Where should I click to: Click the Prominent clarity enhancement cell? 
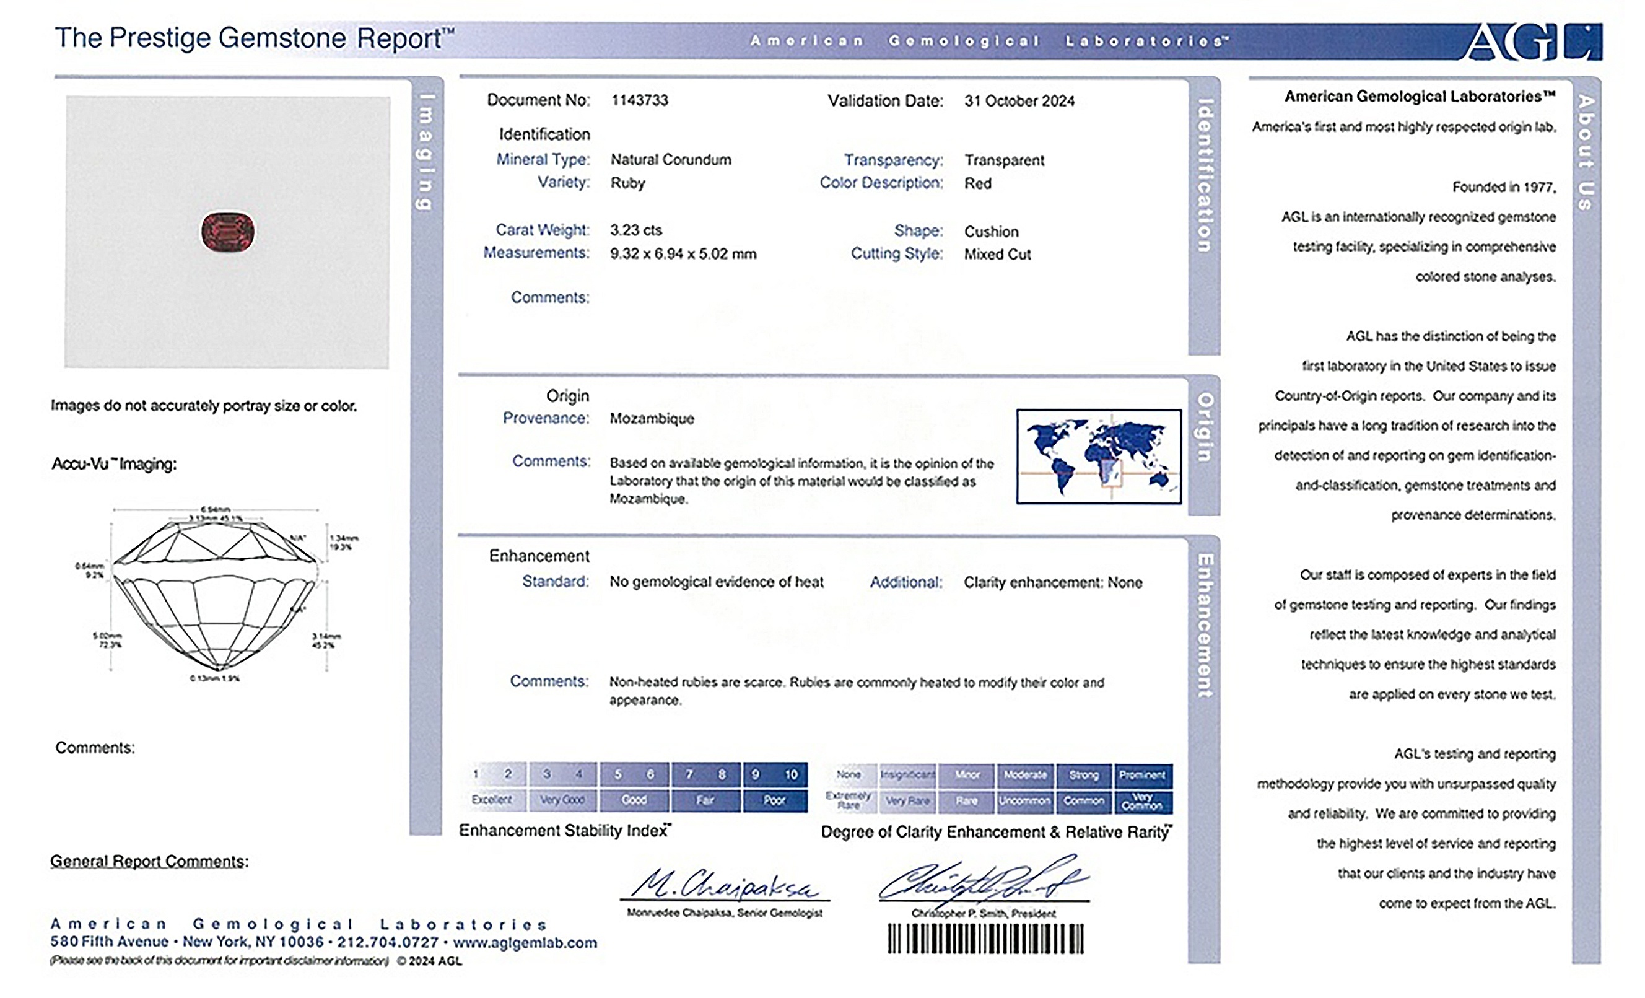click(1142, 775)
